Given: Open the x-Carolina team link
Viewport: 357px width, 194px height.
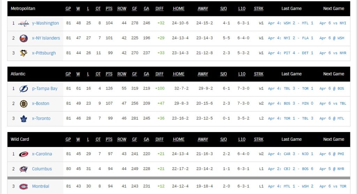Looking at the screenshot, I should pyautogui.click(x=42, y=154).
